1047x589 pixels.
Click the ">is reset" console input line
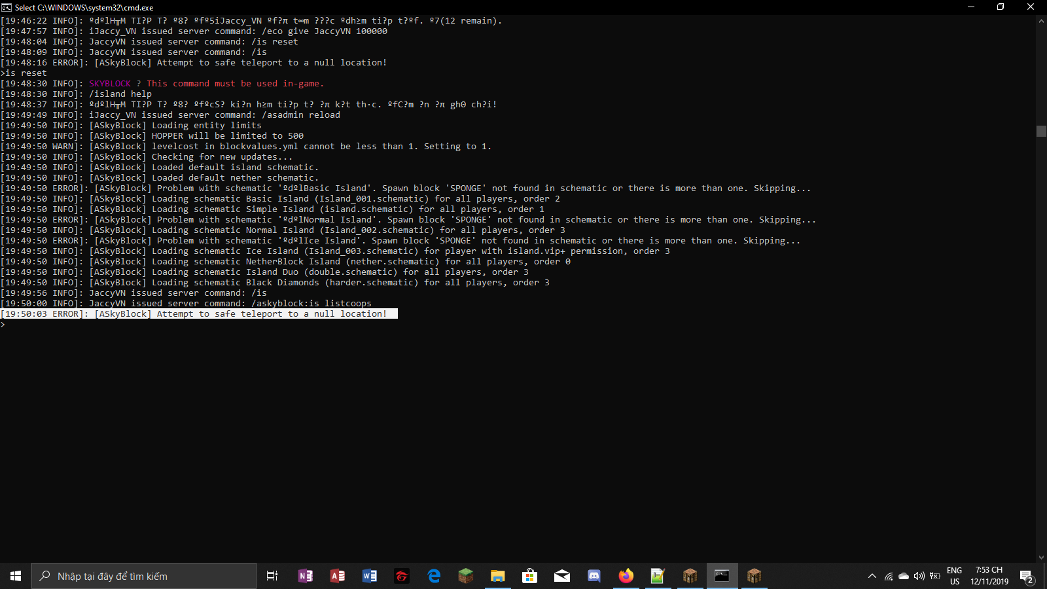pos(24,73)
